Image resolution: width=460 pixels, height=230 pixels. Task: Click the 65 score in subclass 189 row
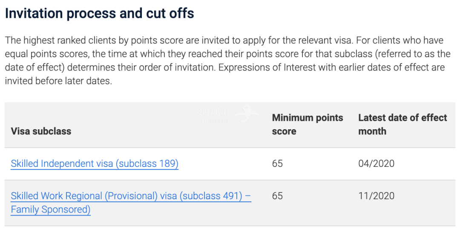pyautogui.click(x=277, y=163)
